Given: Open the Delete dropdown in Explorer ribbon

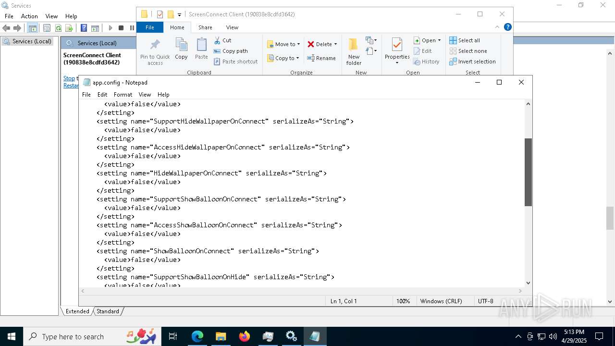Looking at the screenshot, I should pyautogui.click(x=335, y=44).
